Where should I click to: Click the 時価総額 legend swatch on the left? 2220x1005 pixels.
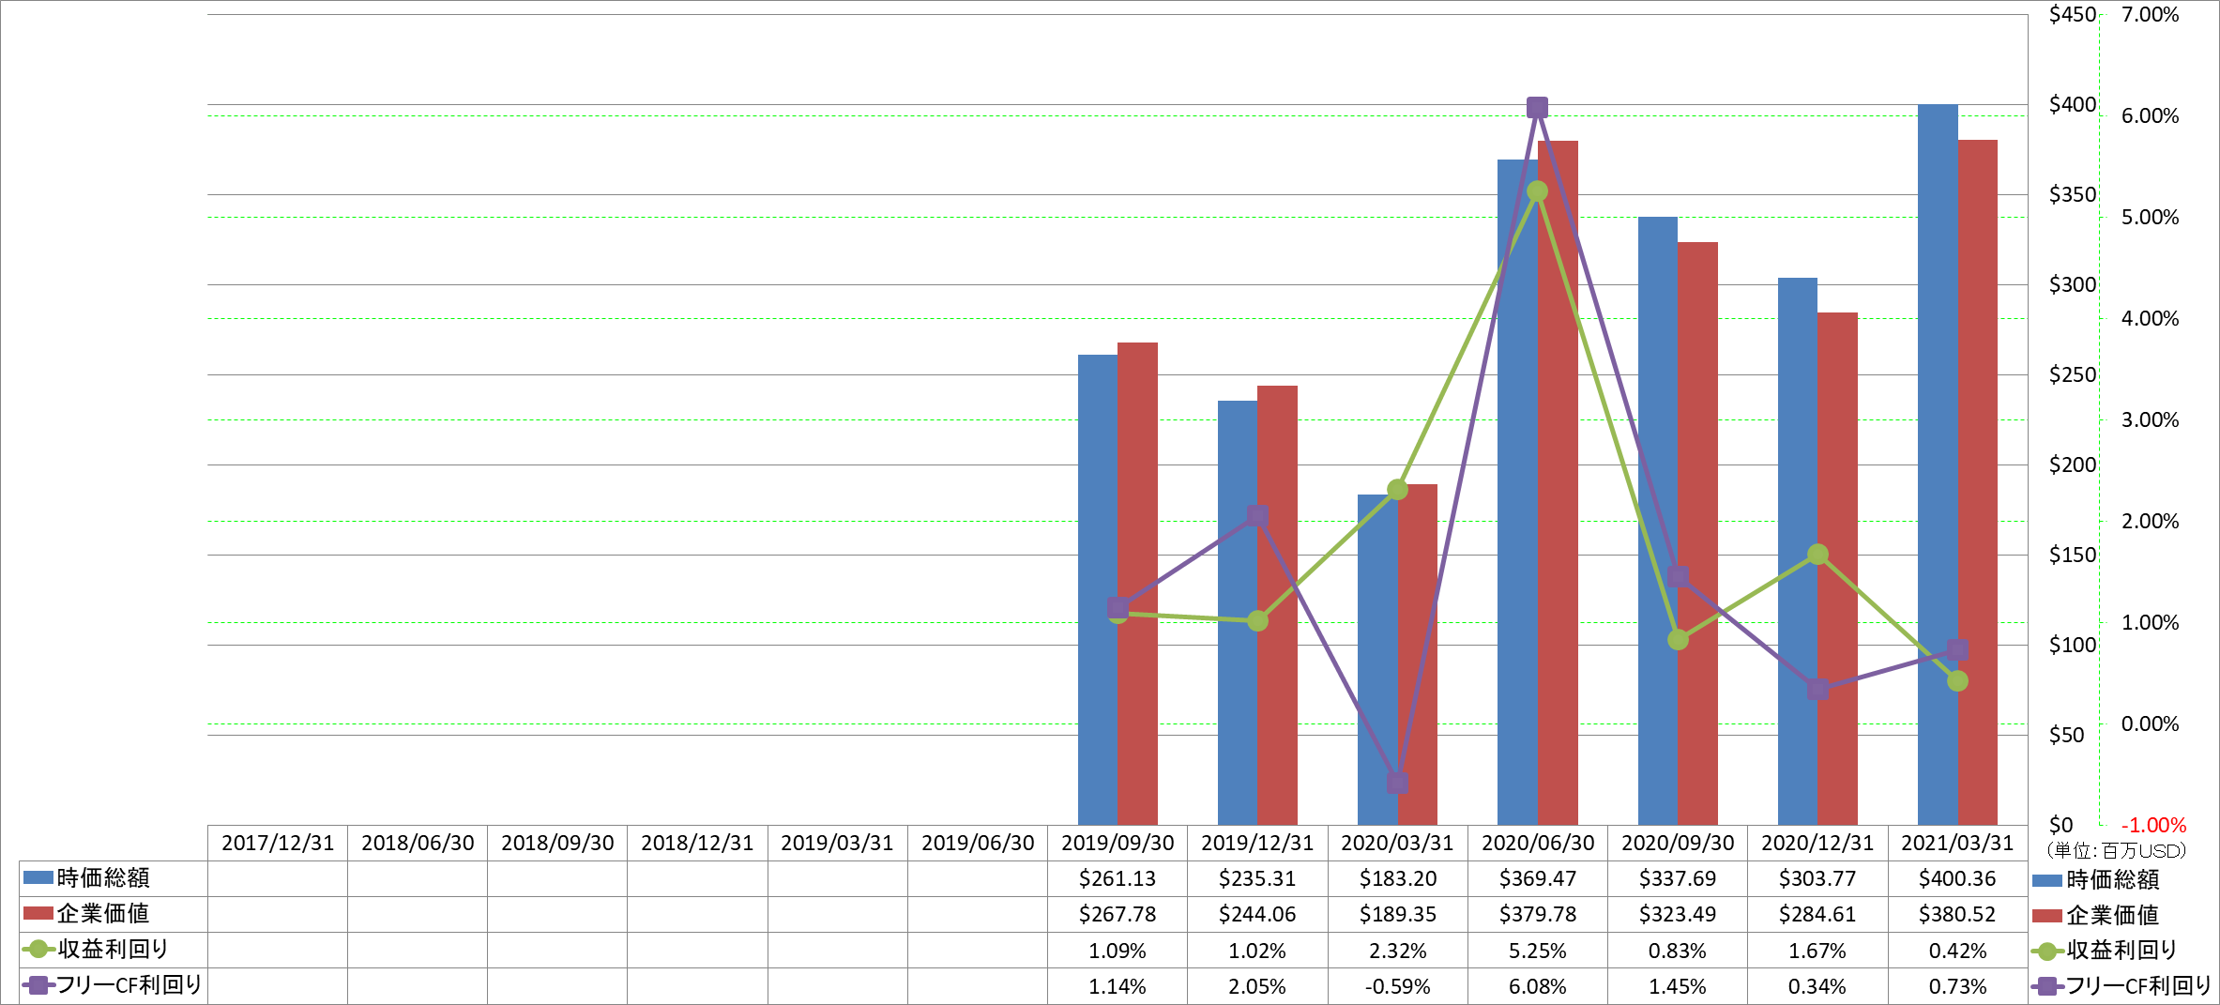click(38, 877)
